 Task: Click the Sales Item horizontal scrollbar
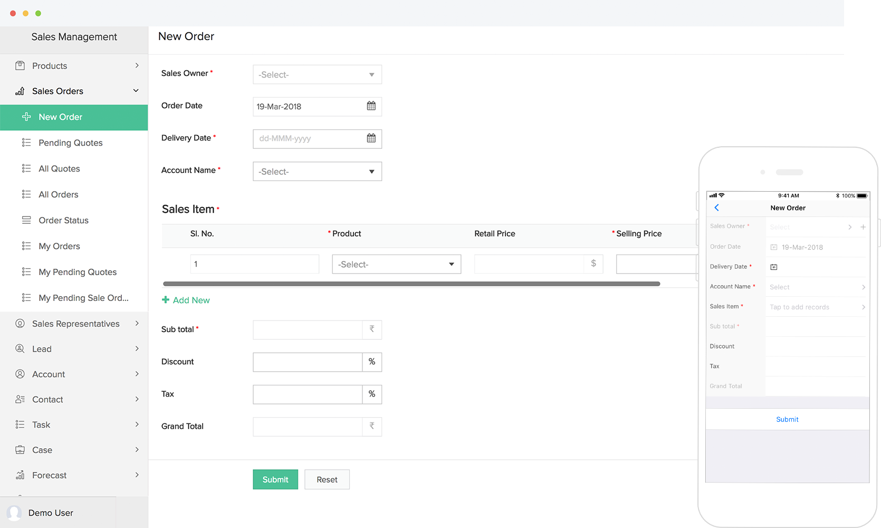tap(411, 284)
